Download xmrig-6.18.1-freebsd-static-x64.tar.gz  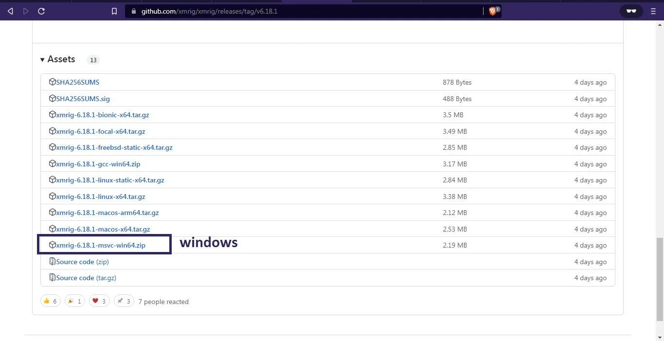[x=114, y=147]
